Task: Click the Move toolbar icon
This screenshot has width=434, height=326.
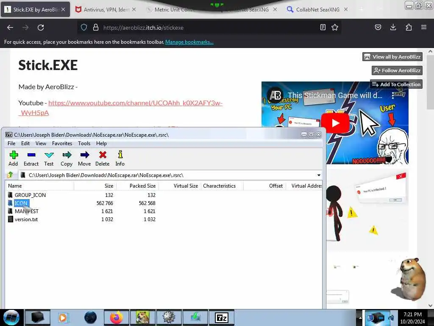Action: click(84, 158)
